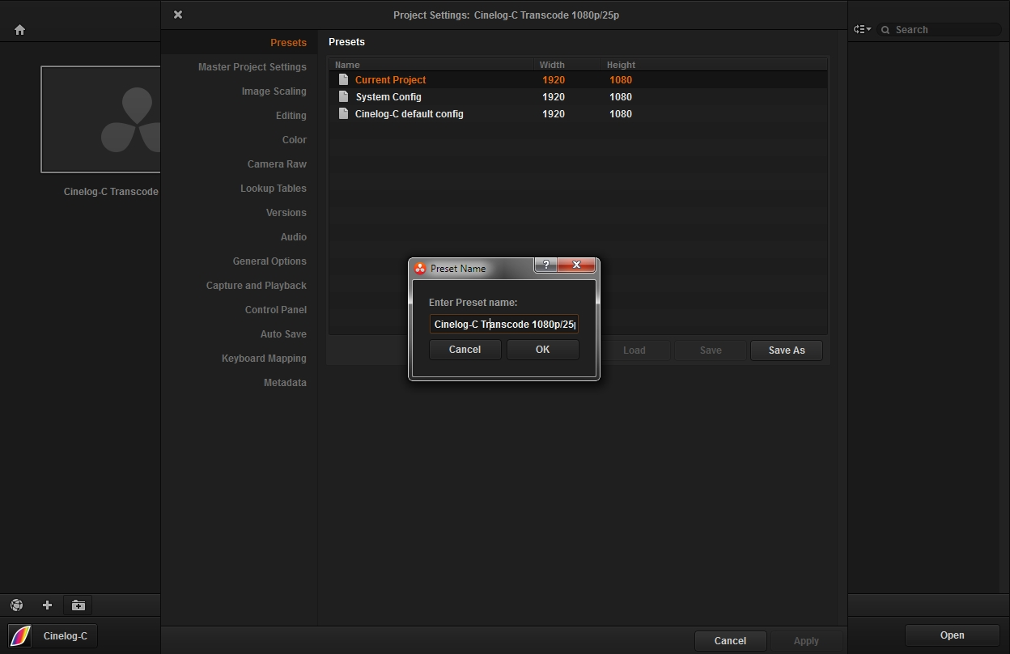Click the Save preset button
The width and height of the screenshot is (1010, 654).
coord(711,350)
